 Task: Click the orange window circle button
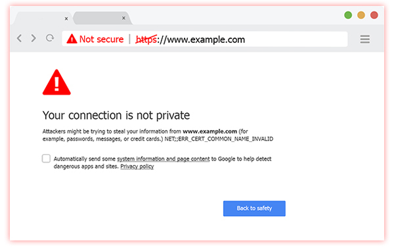tap(361, 15)
